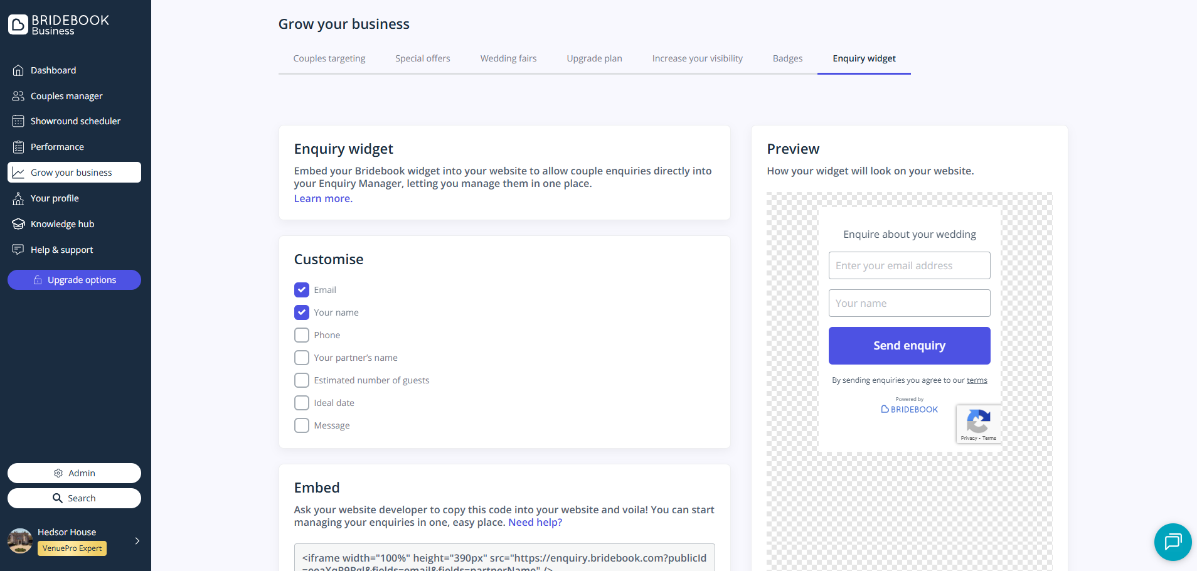
Task: Click the Dashboard home icon
Action: point(18,70)
